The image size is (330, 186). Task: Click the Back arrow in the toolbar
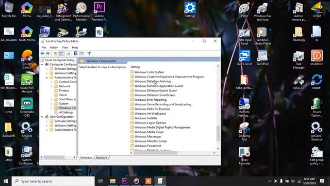tap(42, 54)
